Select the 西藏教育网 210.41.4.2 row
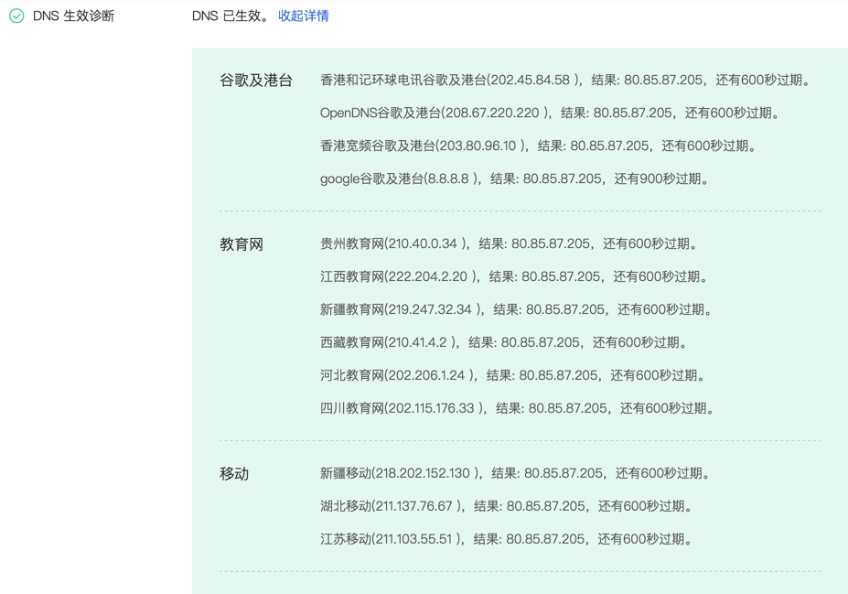The image size is (848, 594). pyautogui.click(x=505, y=343)
